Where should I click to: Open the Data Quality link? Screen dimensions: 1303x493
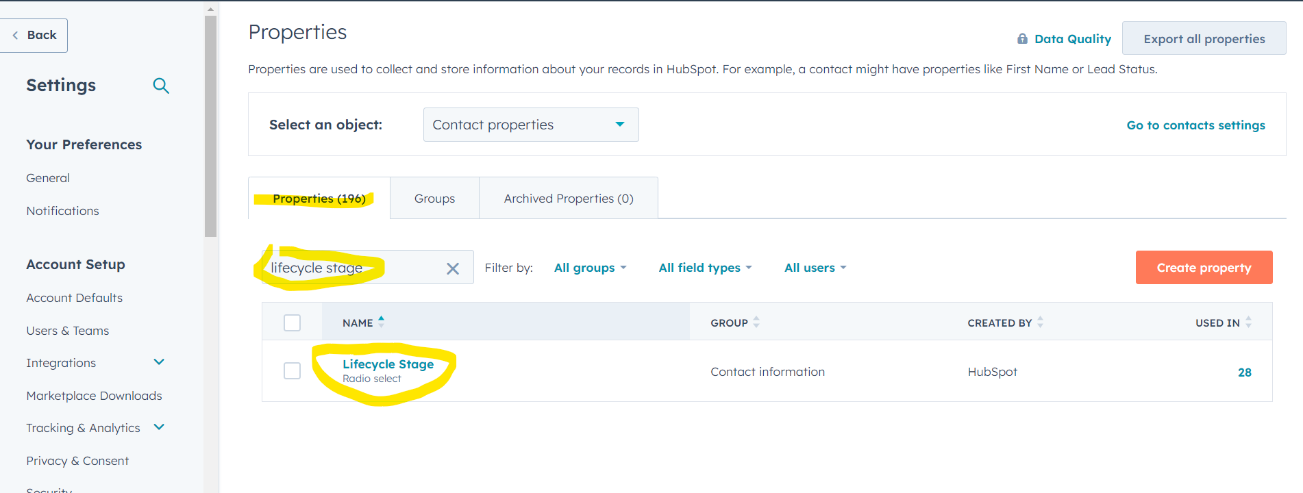(x=1072, y=39)
